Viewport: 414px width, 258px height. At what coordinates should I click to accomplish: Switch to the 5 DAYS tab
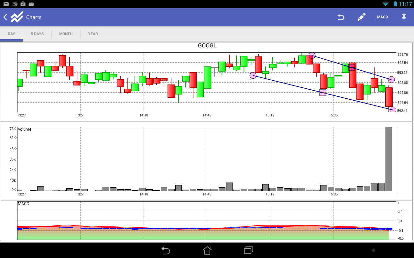(37, 34)
